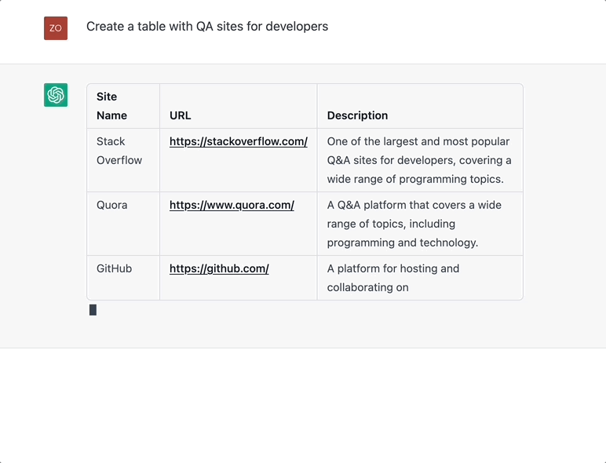Open the www.quora.com link
The image size is (606, 463).
point(232,206)
